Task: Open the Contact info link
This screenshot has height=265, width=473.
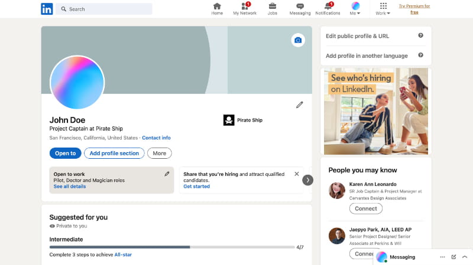Action: click(156, 138)
